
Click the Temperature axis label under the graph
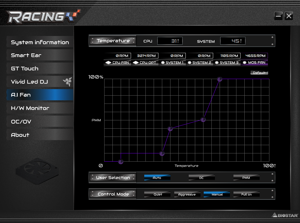187,166
